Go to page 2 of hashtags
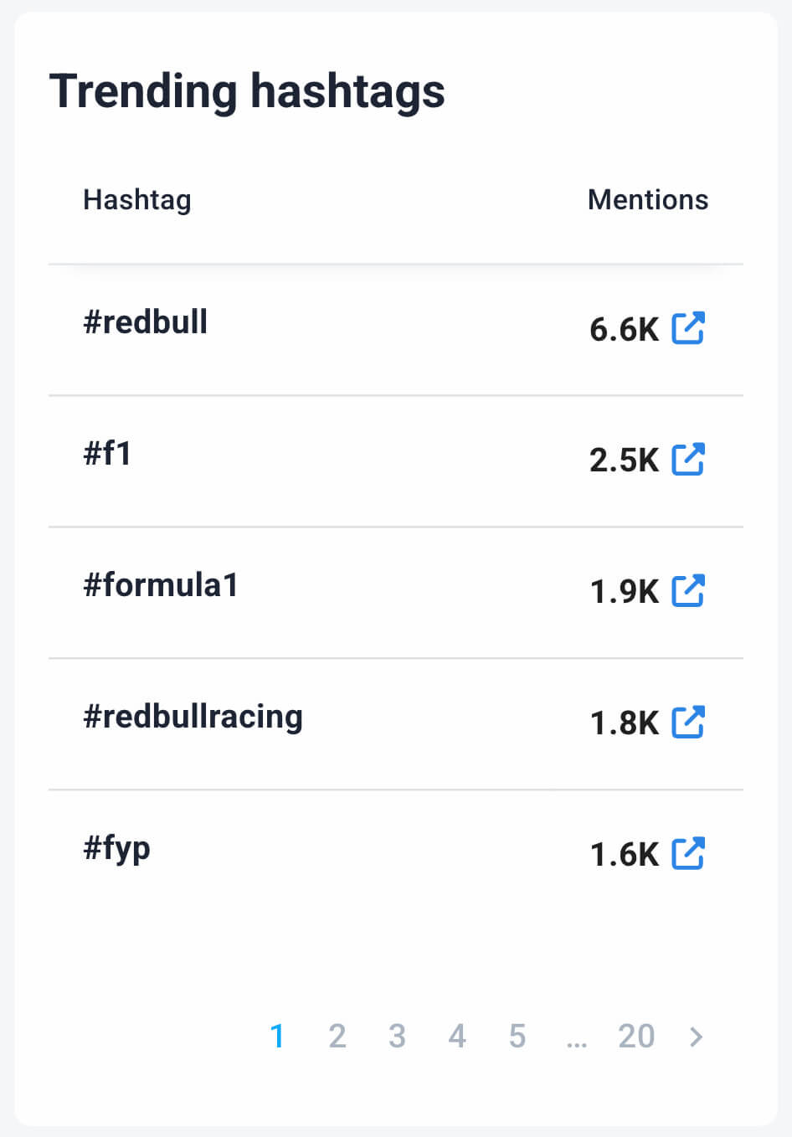792x1137 pixels. (337, 1037)
